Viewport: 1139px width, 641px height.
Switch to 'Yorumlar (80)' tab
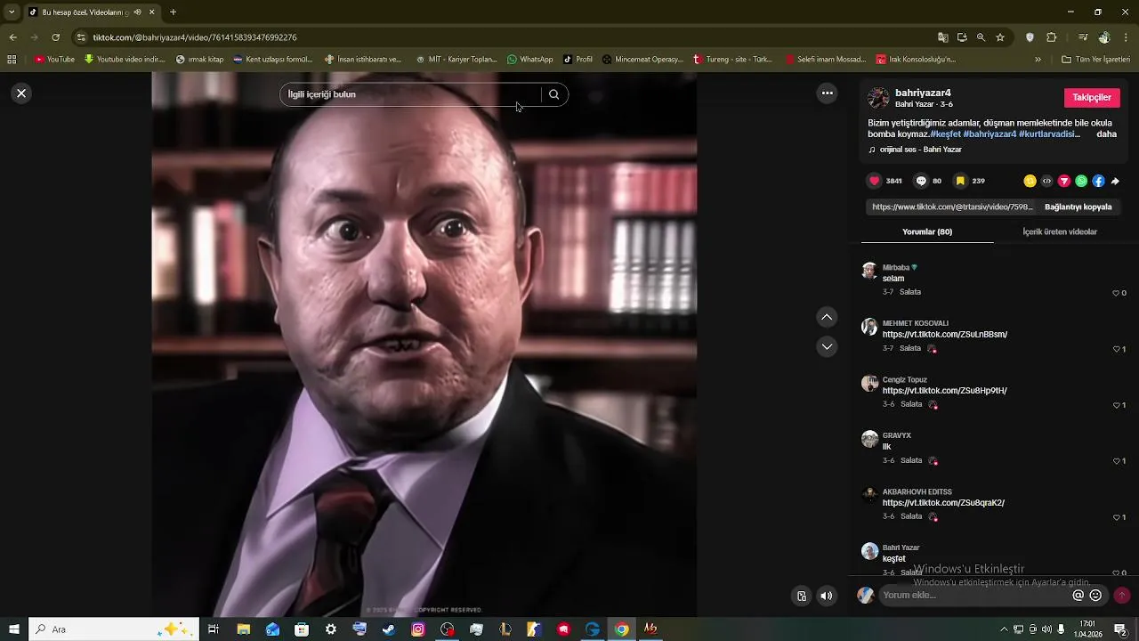(x=927, y=231)
